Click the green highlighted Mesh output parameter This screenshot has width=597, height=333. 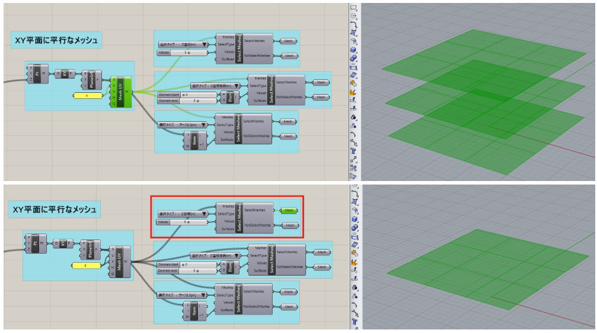coord(288,210)
